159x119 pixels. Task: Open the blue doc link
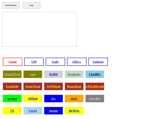click(53, 98)
